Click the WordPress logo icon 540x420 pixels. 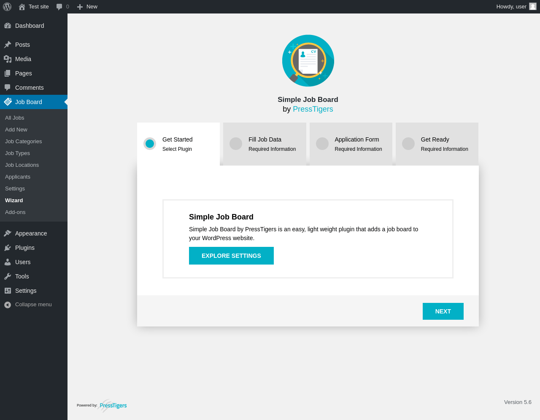click(x=7, y=7)
